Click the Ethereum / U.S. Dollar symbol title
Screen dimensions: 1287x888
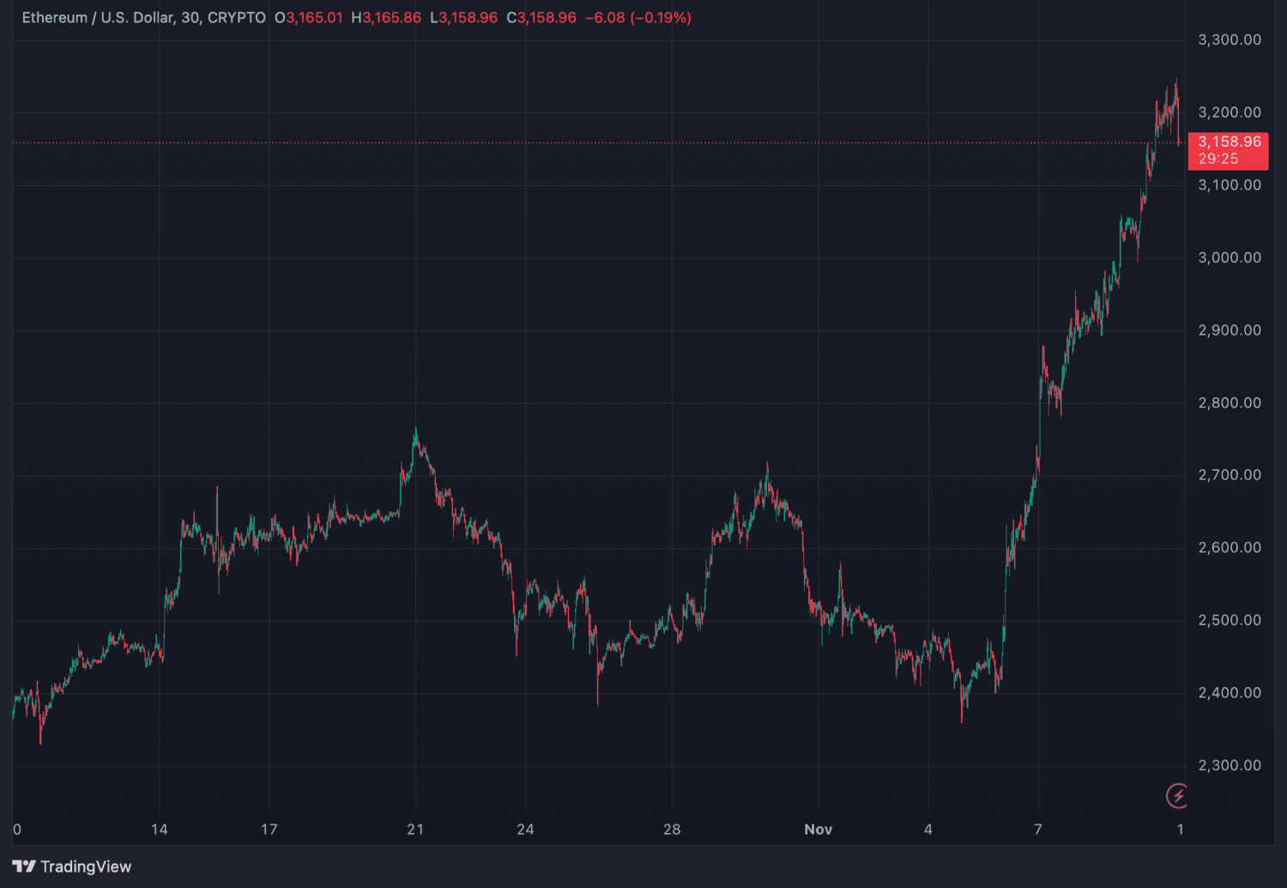point(97,17)
